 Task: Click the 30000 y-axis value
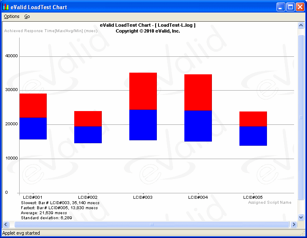(x=11, y=90)
